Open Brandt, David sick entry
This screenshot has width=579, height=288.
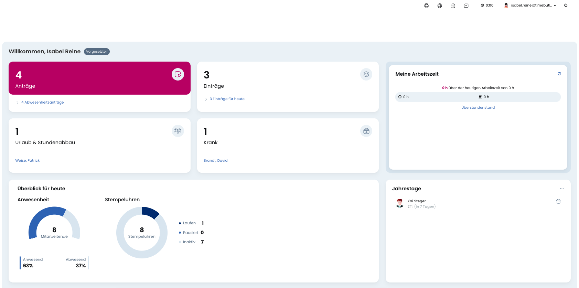coord(215,161)
